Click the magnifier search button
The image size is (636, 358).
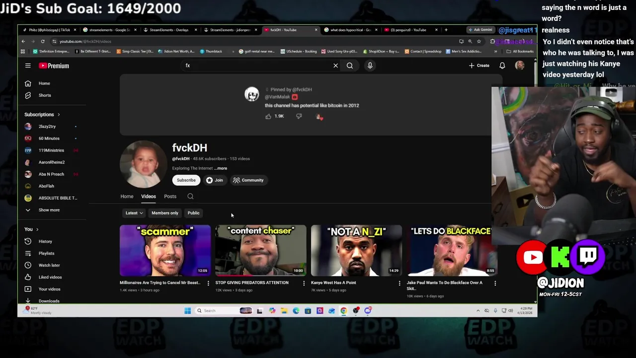point(350,66)
